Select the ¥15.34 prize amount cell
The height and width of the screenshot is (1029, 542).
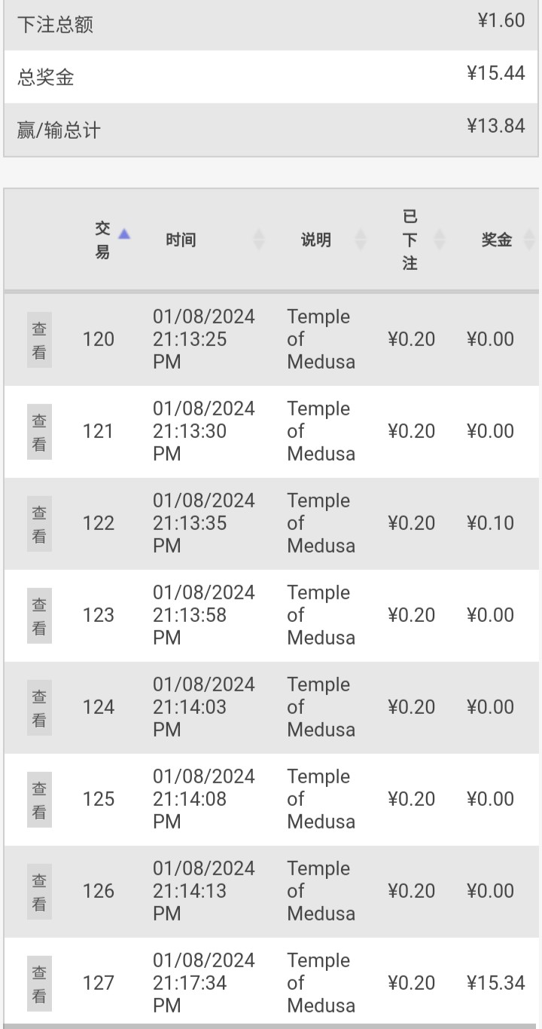pos(496,983)
